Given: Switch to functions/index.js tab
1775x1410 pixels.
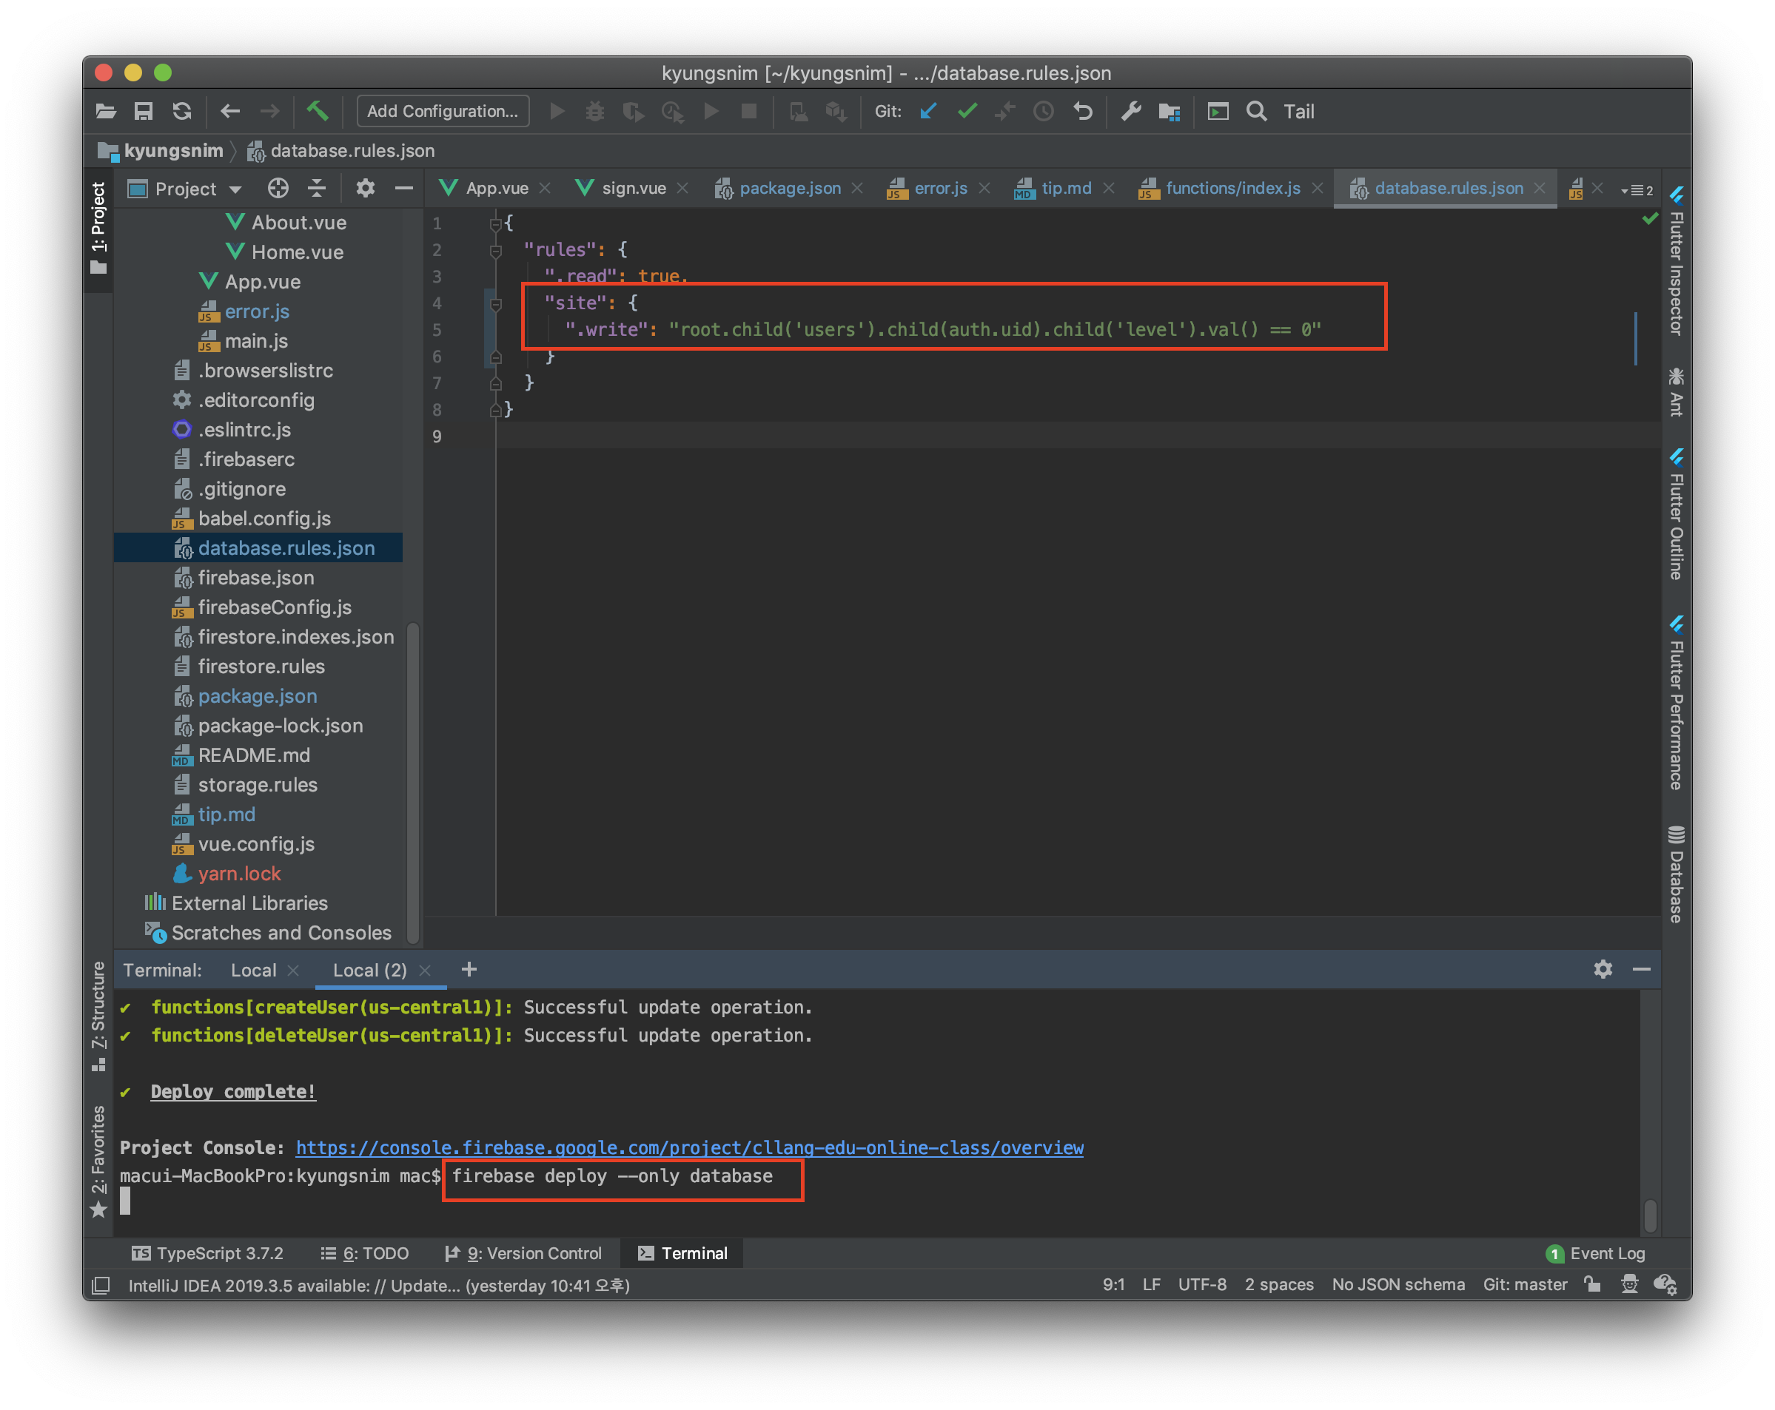Looking at the screenshot, I should [1232, 189].
